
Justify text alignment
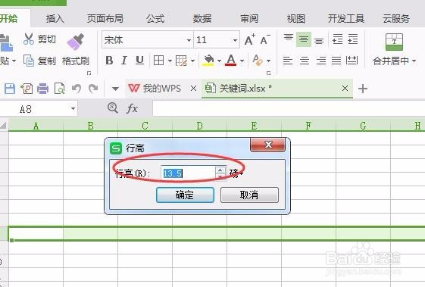[x=336, y=61]
